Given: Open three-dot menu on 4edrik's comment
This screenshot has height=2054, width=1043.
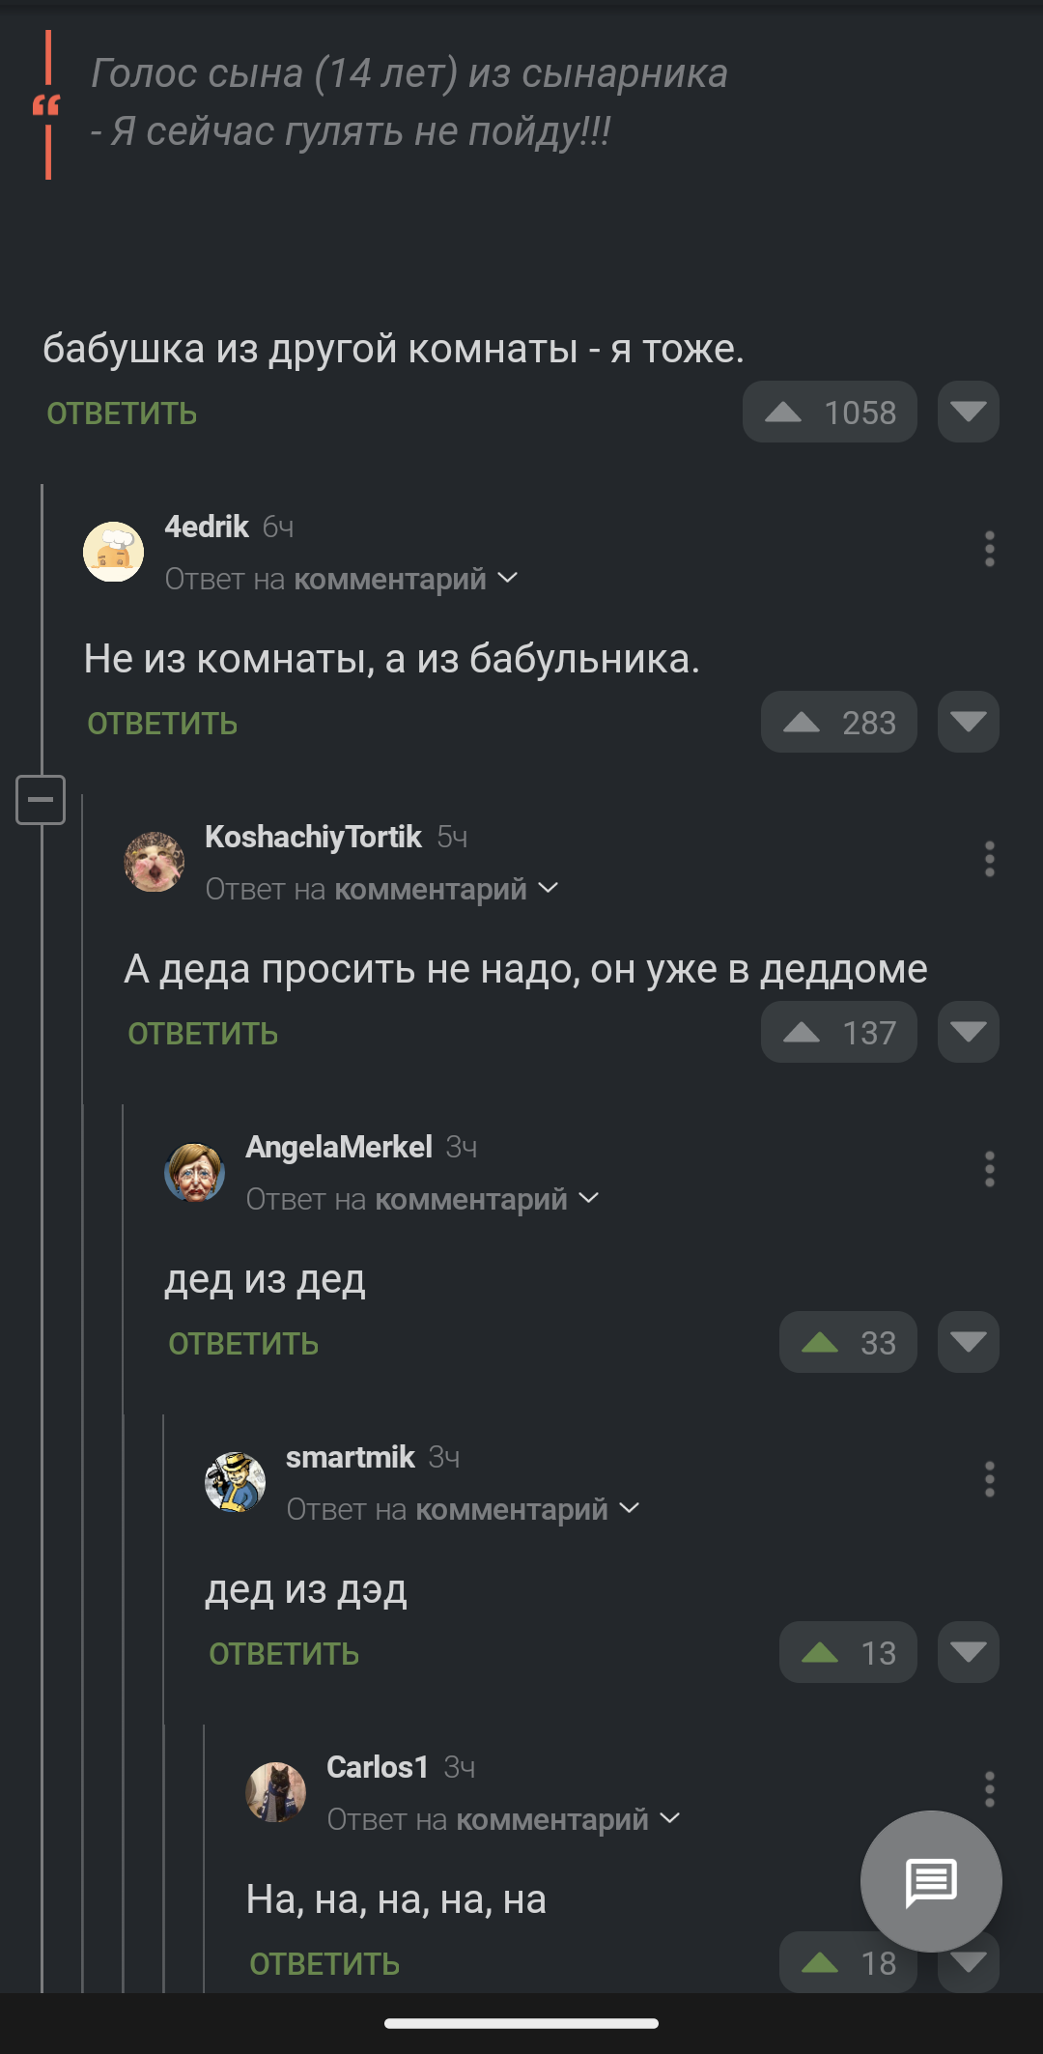Looking at the screenshot, I should pos(989,549).
